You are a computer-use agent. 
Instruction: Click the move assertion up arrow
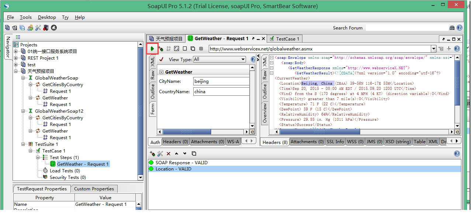coord(177,154)
